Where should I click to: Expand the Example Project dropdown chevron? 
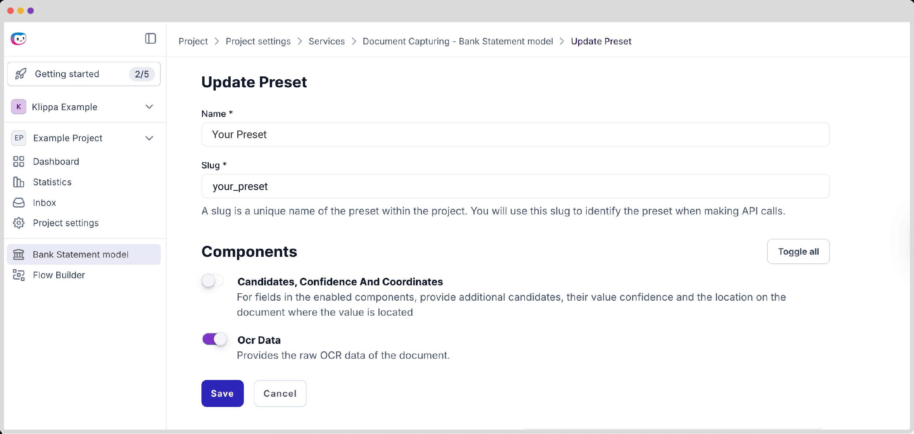pyautogui.click(x=149, y=138)
